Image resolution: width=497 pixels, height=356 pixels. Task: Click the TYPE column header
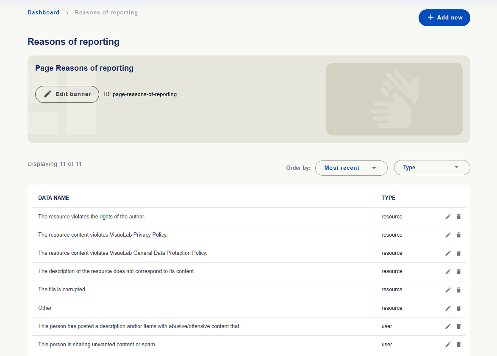click(x=388, y=198)
